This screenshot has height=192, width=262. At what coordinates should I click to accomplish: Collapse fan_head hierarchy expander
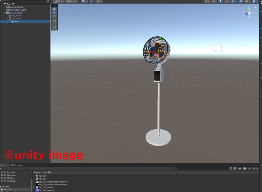(x=7, y=18)
